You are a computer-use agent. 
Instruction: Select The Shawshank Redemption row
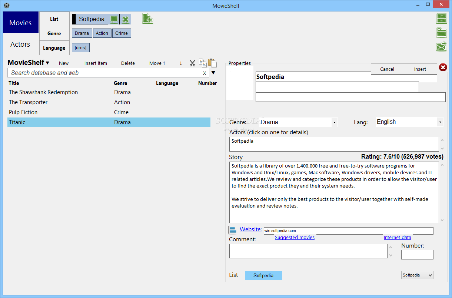pos(109,92)
